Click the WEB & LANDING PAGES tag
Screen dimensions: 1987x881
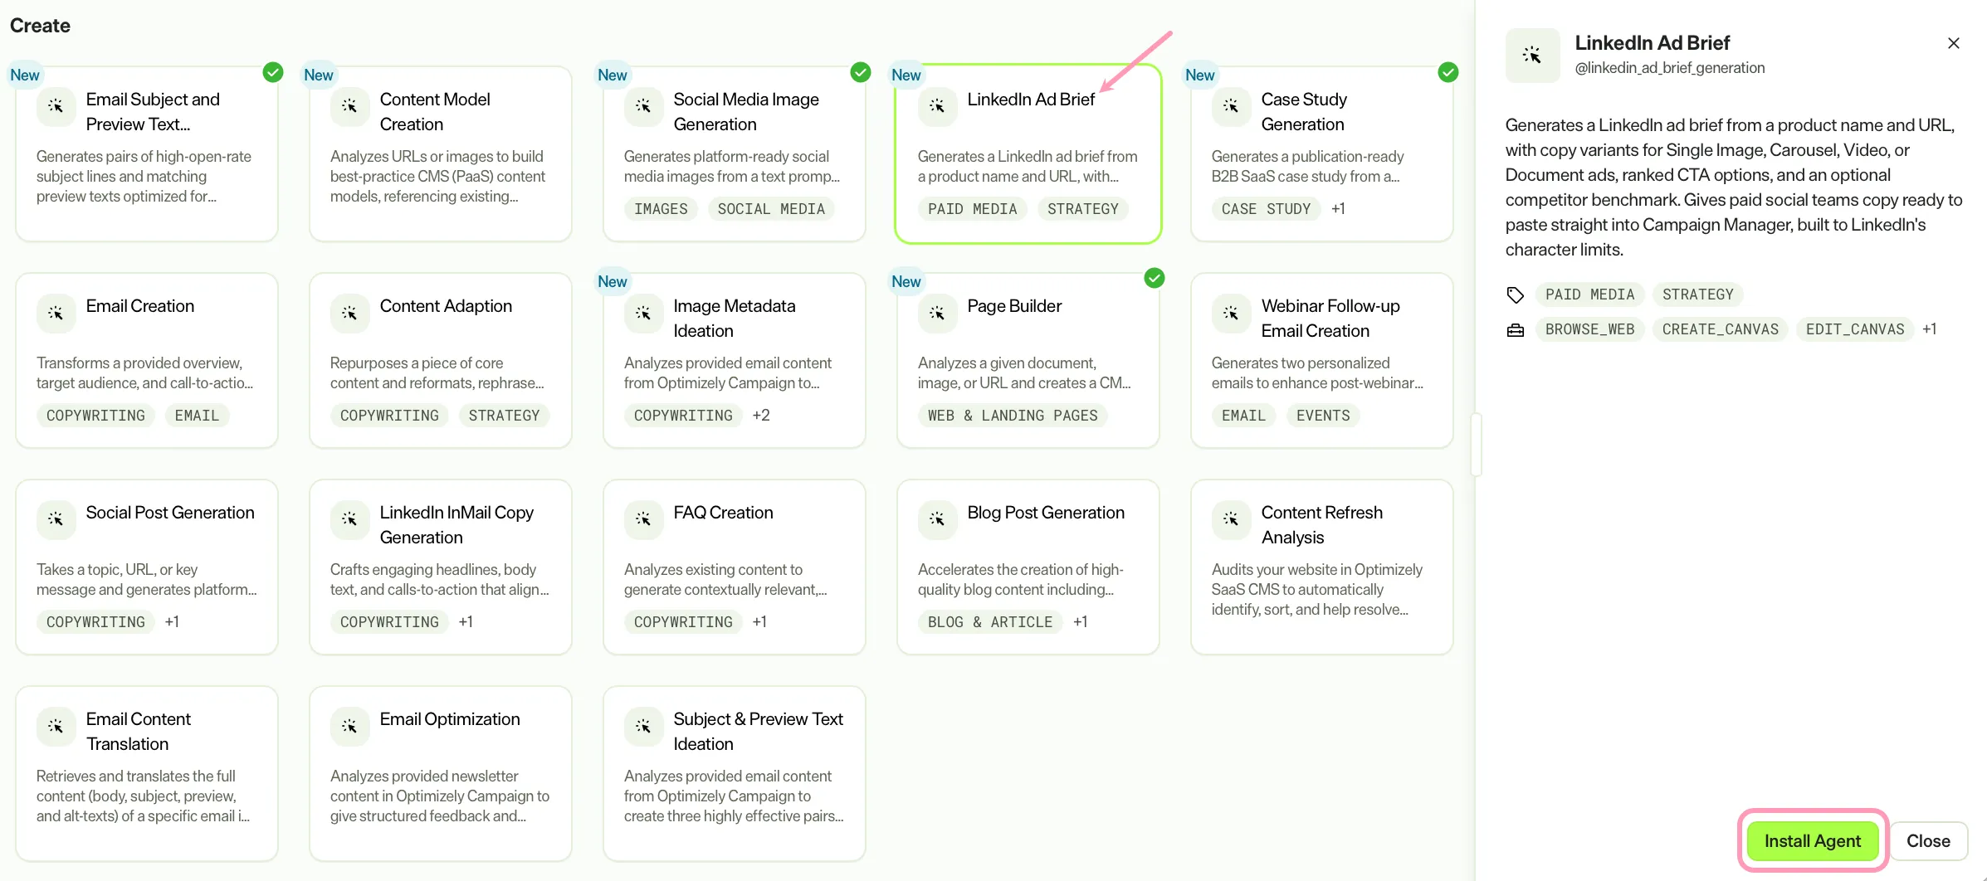[1013, 416]
